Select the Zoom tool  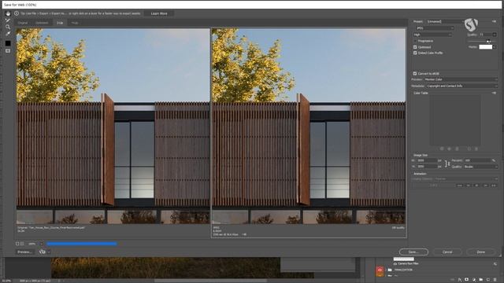tap(8, 27)
